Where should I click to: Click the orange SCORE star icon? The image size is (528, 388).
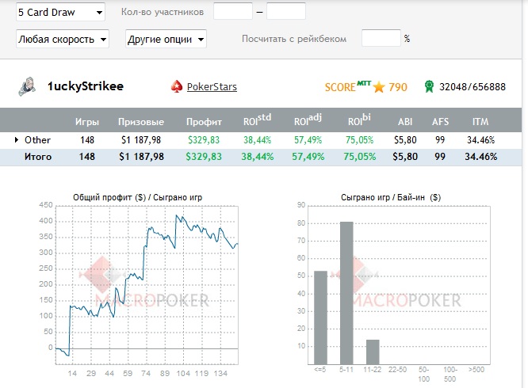tap(379, 87)
